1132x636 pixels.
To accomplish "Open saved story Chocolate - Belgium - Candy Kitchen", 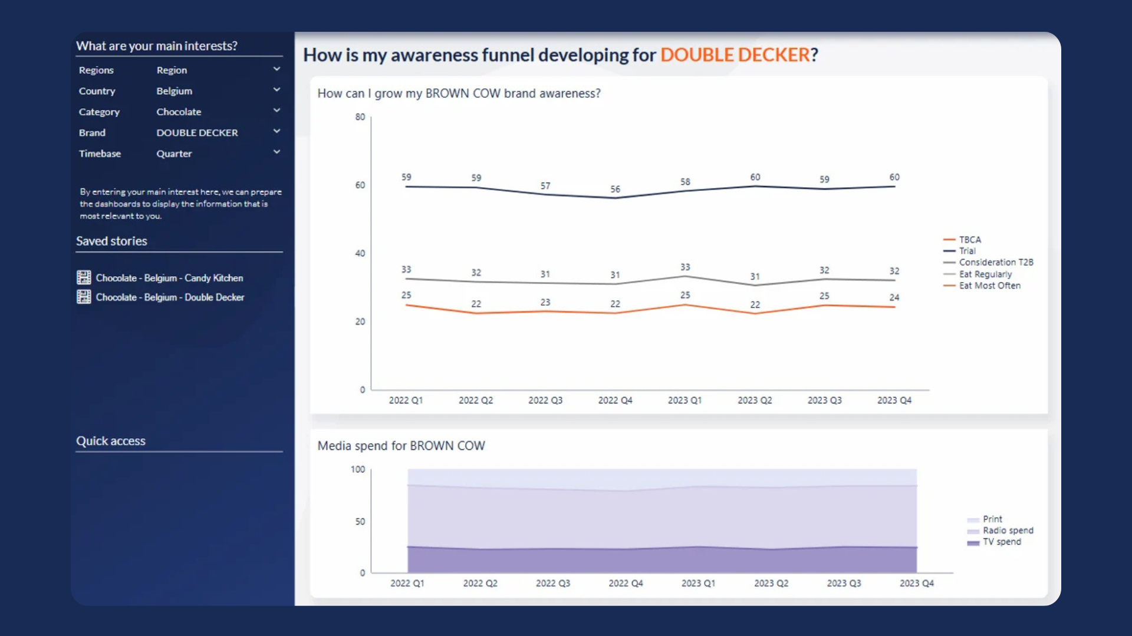I will click(169, 278).
